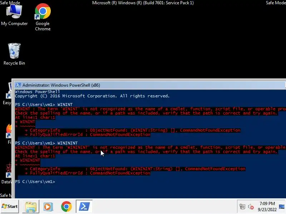286x214 pixels.
Task: Open Chrome from the taskbar
Action: pyautogui.click(x=66, y=207)
